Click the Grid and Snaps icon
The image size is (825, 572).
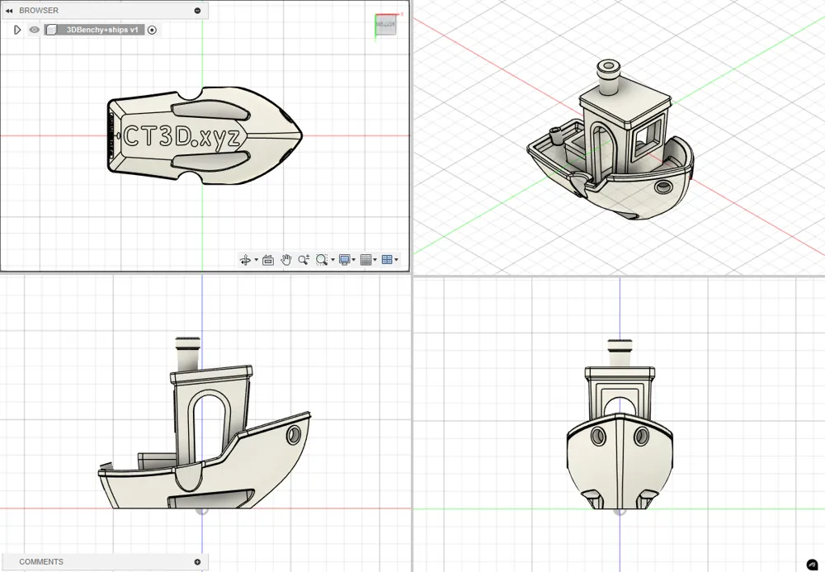[x=366, y=259]
